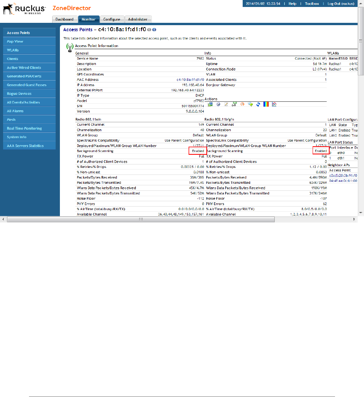Click the date/time 2014/01/02 12:33:54
364x397 pixels.
(263, 3)
